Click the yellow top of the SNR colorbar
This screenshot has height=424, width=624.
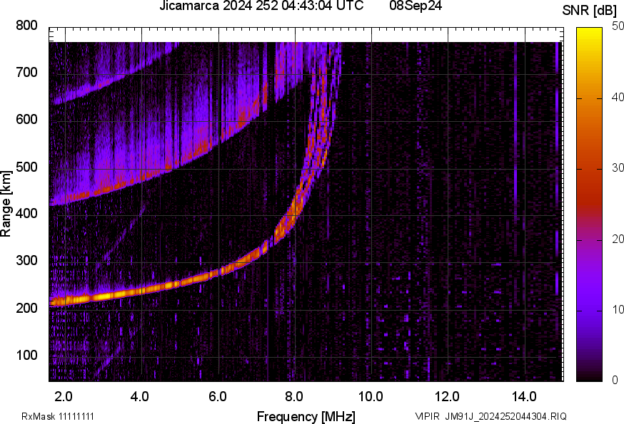589,32
